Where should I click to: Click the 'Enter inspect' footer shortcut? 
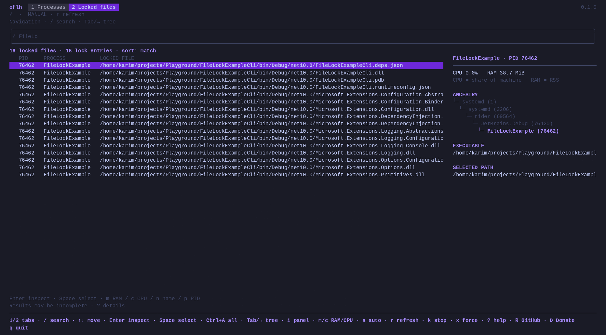(x=129, y=320)
